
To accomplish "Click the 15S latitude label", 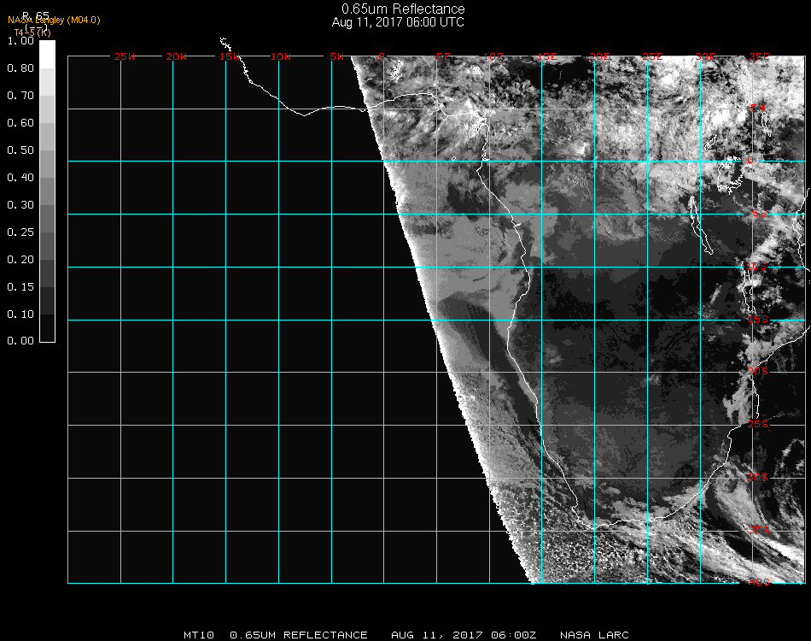I will click(758, 319).
